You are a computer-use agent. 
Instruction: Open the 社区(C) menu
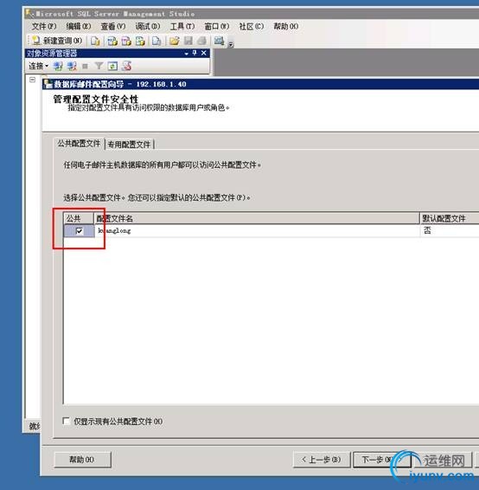point(252,26)
